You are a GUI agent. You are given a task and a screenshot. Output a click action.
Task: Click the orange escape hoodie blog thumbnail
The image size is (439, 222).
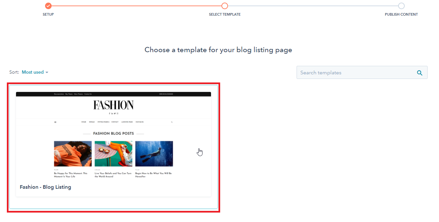tap(73, 154)
